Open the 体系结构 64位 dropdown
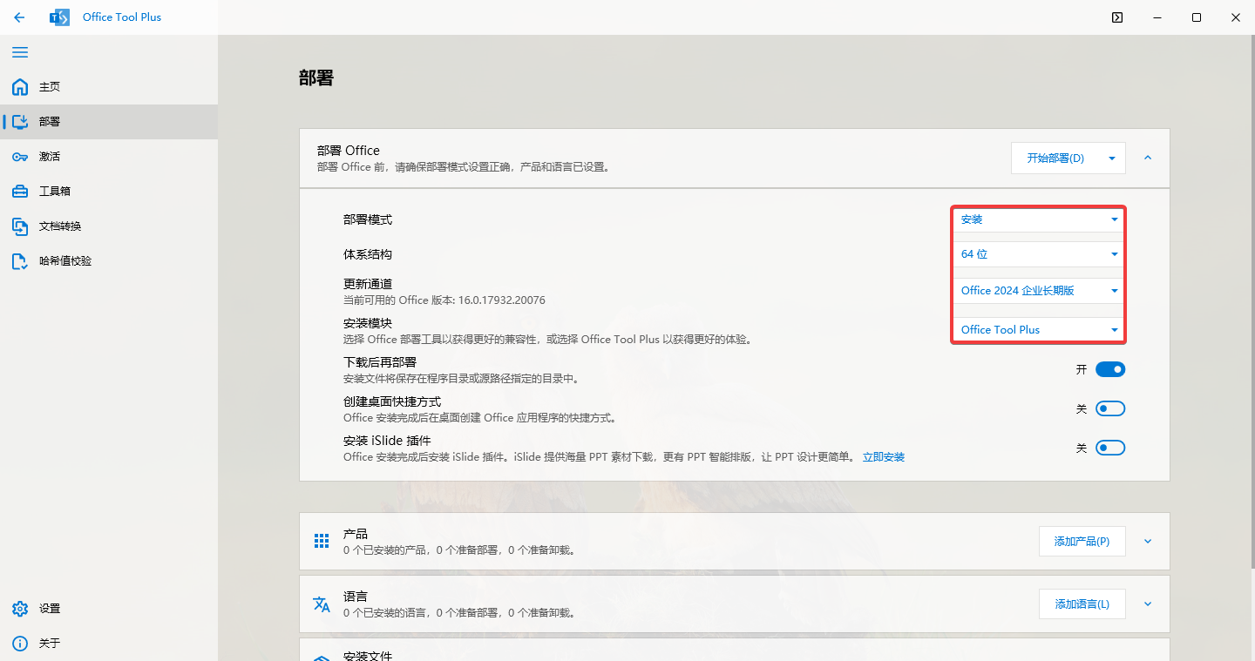Screen dimensions: 1255x661 (x=1037, y=253)
